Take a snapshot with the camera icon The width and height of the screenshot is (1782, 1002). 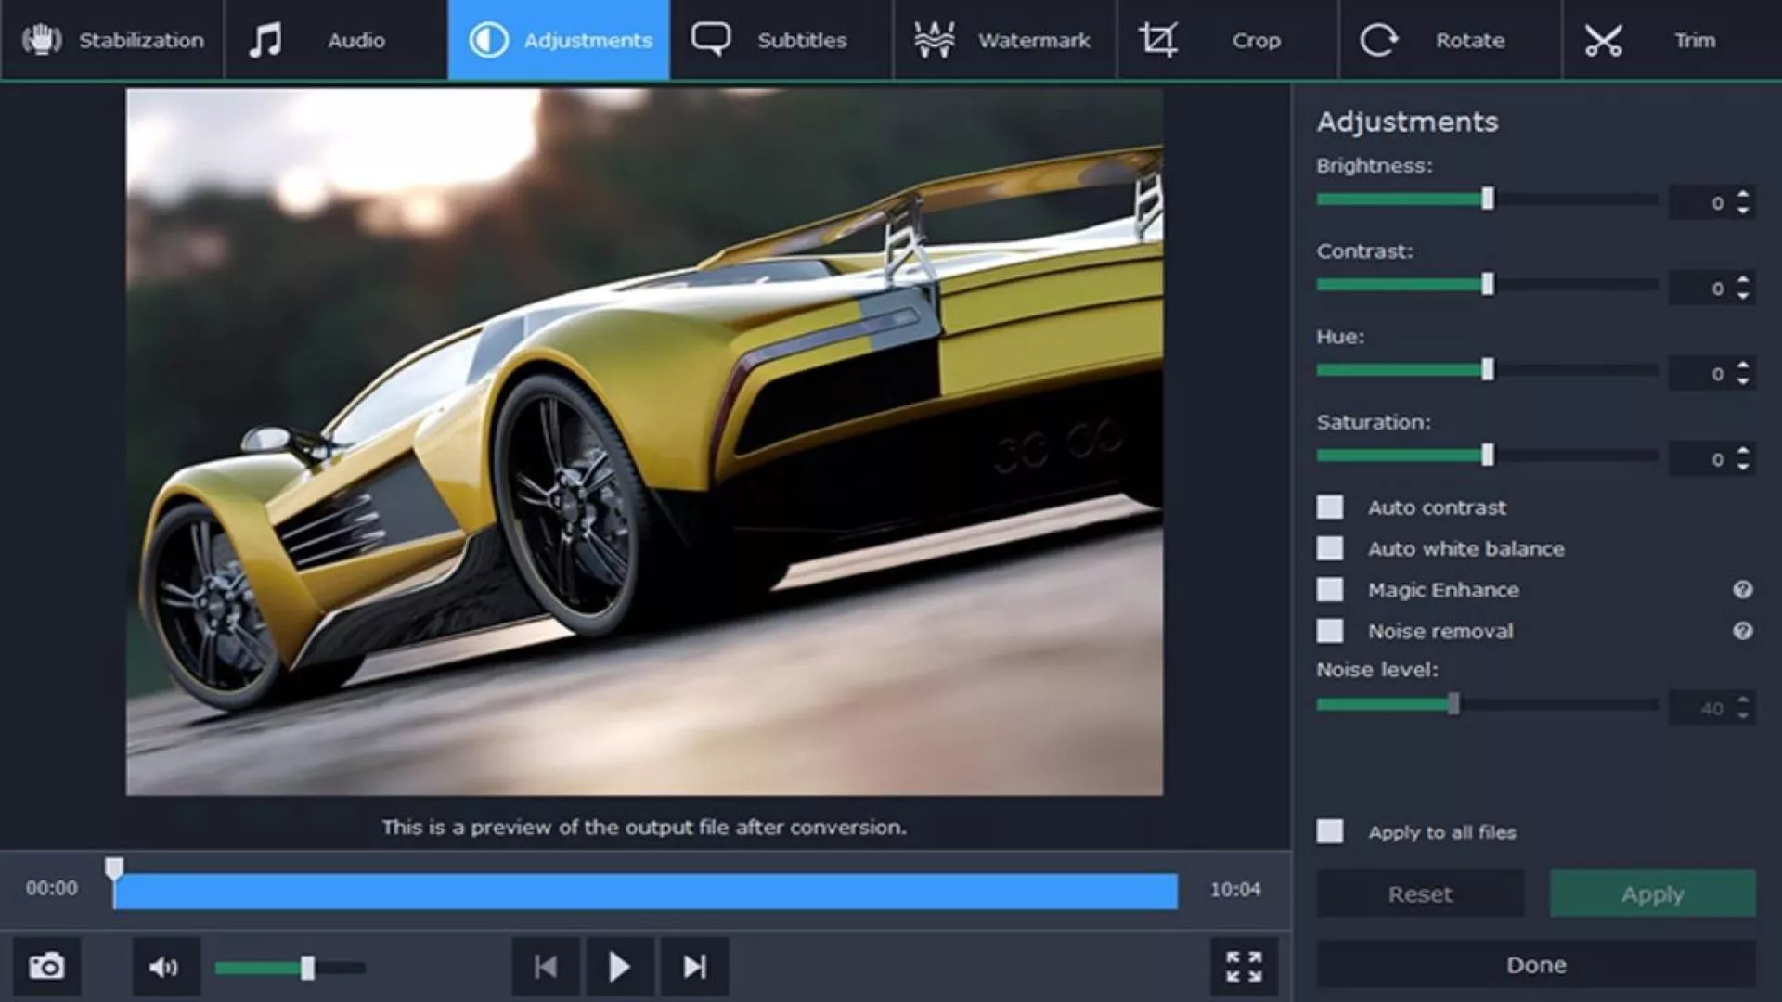46,967
